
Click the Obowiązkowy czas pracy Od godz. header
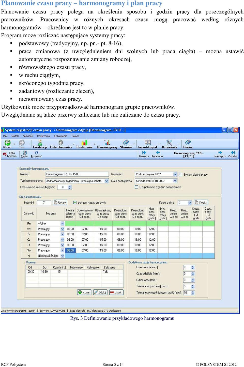85,214
